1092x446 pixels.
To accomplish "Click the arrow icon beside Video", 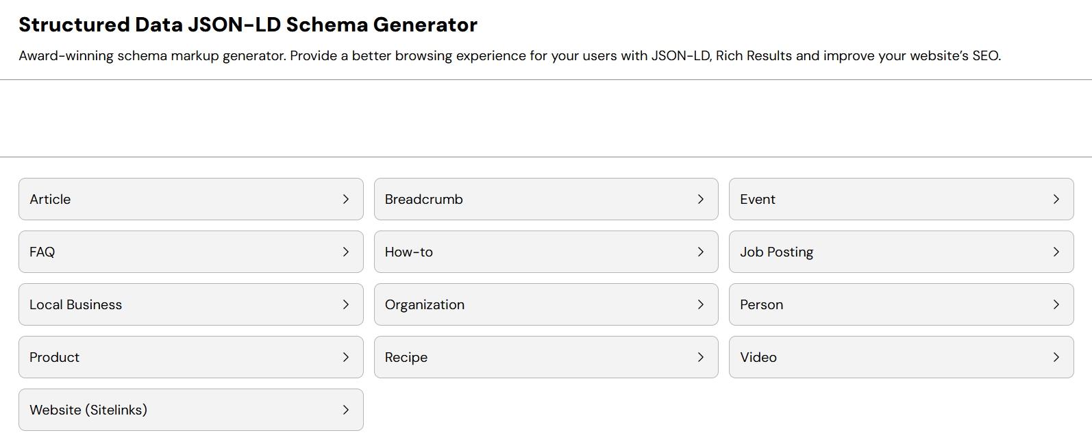I will tap(1056, 357).
